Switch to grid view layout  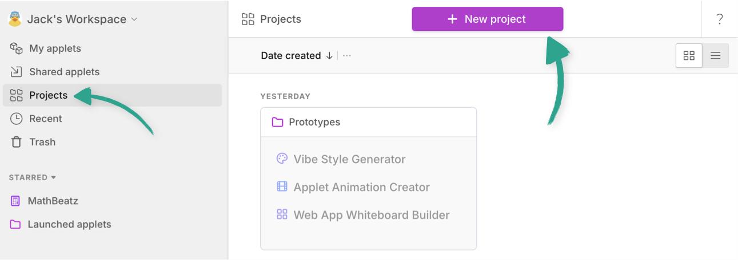[689, 55]
